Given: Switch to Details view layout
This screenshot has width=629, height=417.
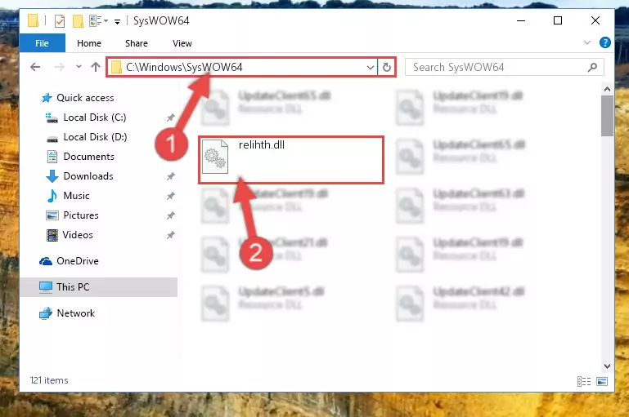Looking at the screenshot, I should click(584, 381).
